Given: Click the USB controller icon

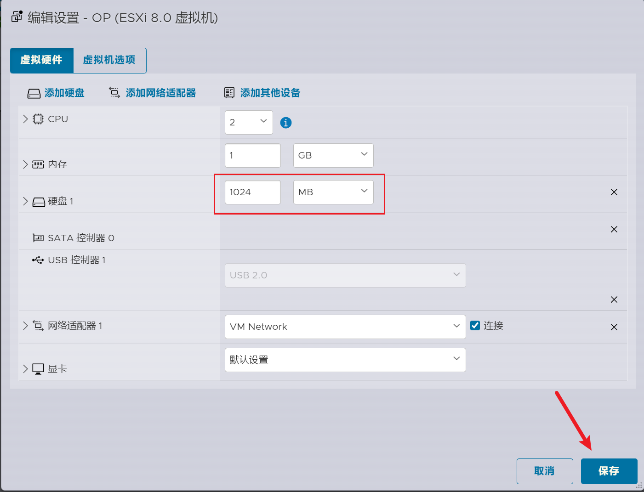Looking at the screenshot, I should tap(38, 260).
